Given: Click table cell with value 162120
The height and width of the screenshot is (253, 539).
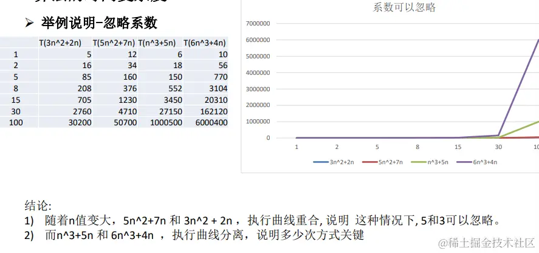Looking at the screenshot, I should pos(214,111).
